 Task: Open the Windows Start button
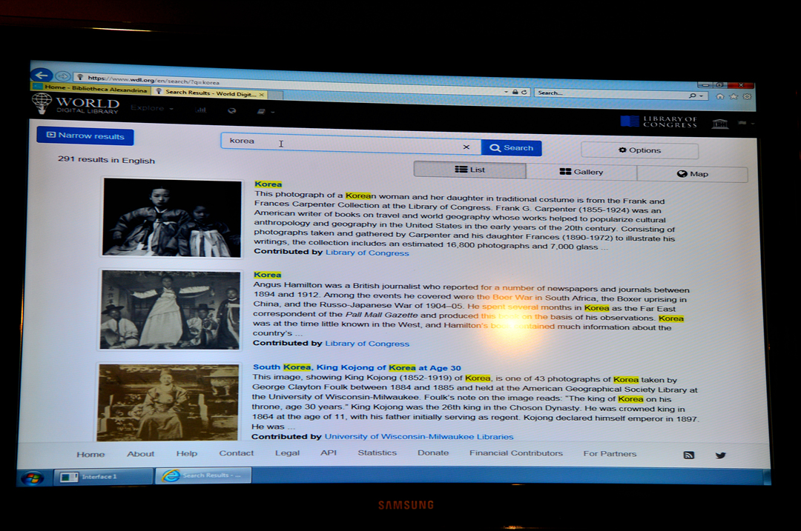point(32,478)
